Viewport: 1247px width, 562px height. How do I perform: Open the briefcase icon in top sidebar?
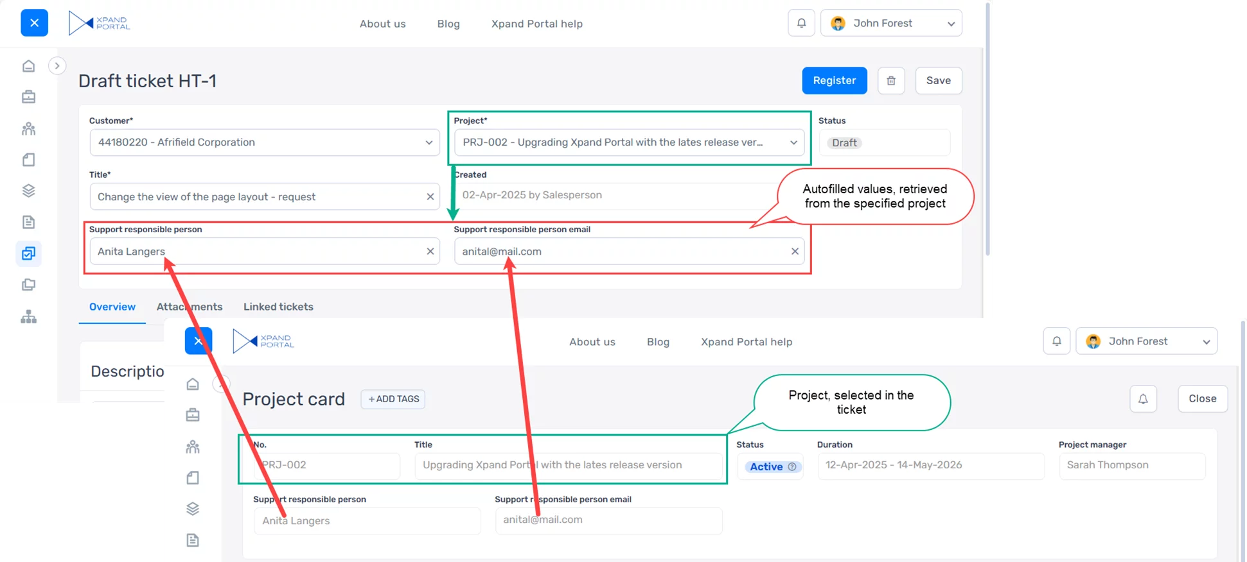(28, 97)
